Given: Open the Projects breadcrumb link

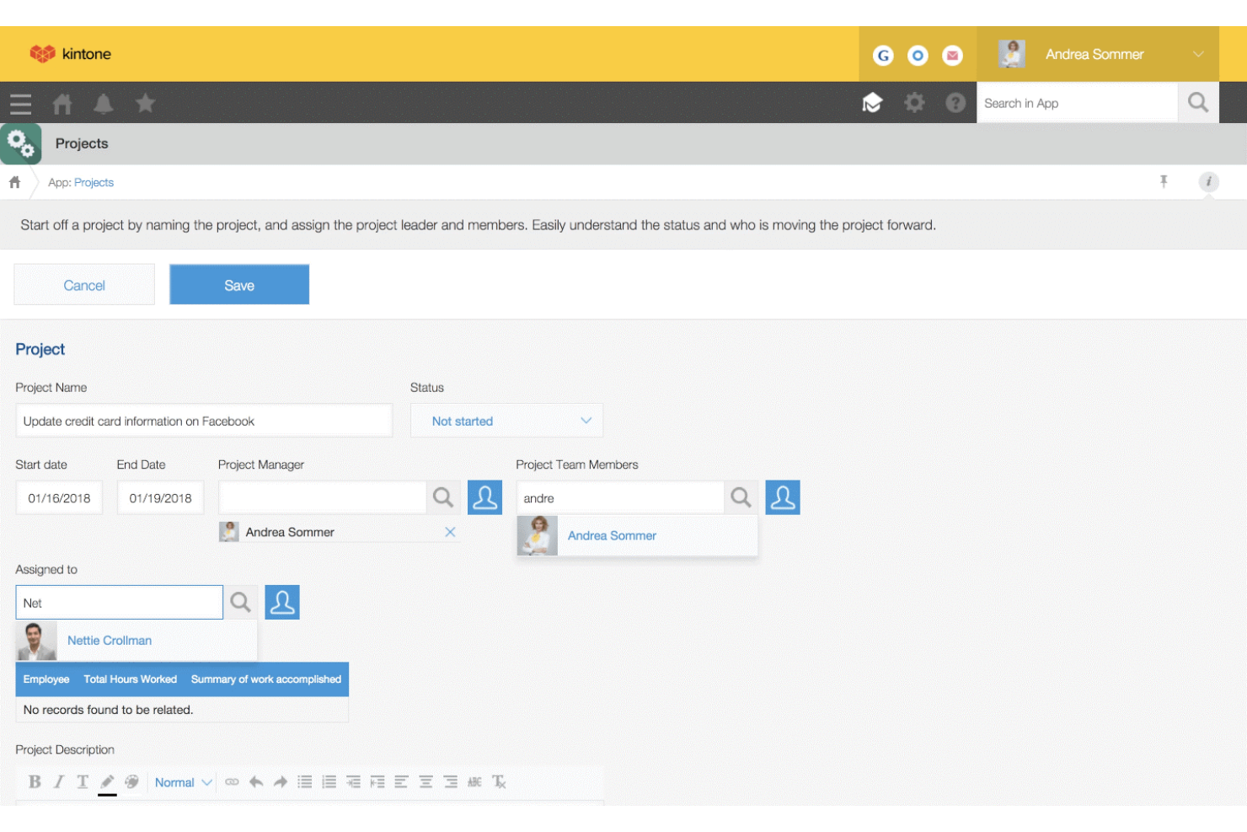Looking at the screenshot, I should tap(94, 182).
